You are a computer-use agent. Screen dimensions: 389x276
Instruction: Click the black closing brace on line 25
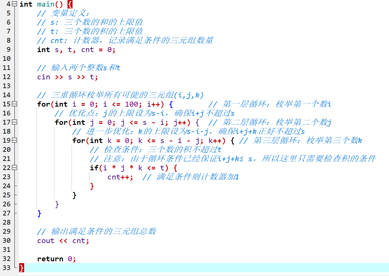click(x=74, y=195)
